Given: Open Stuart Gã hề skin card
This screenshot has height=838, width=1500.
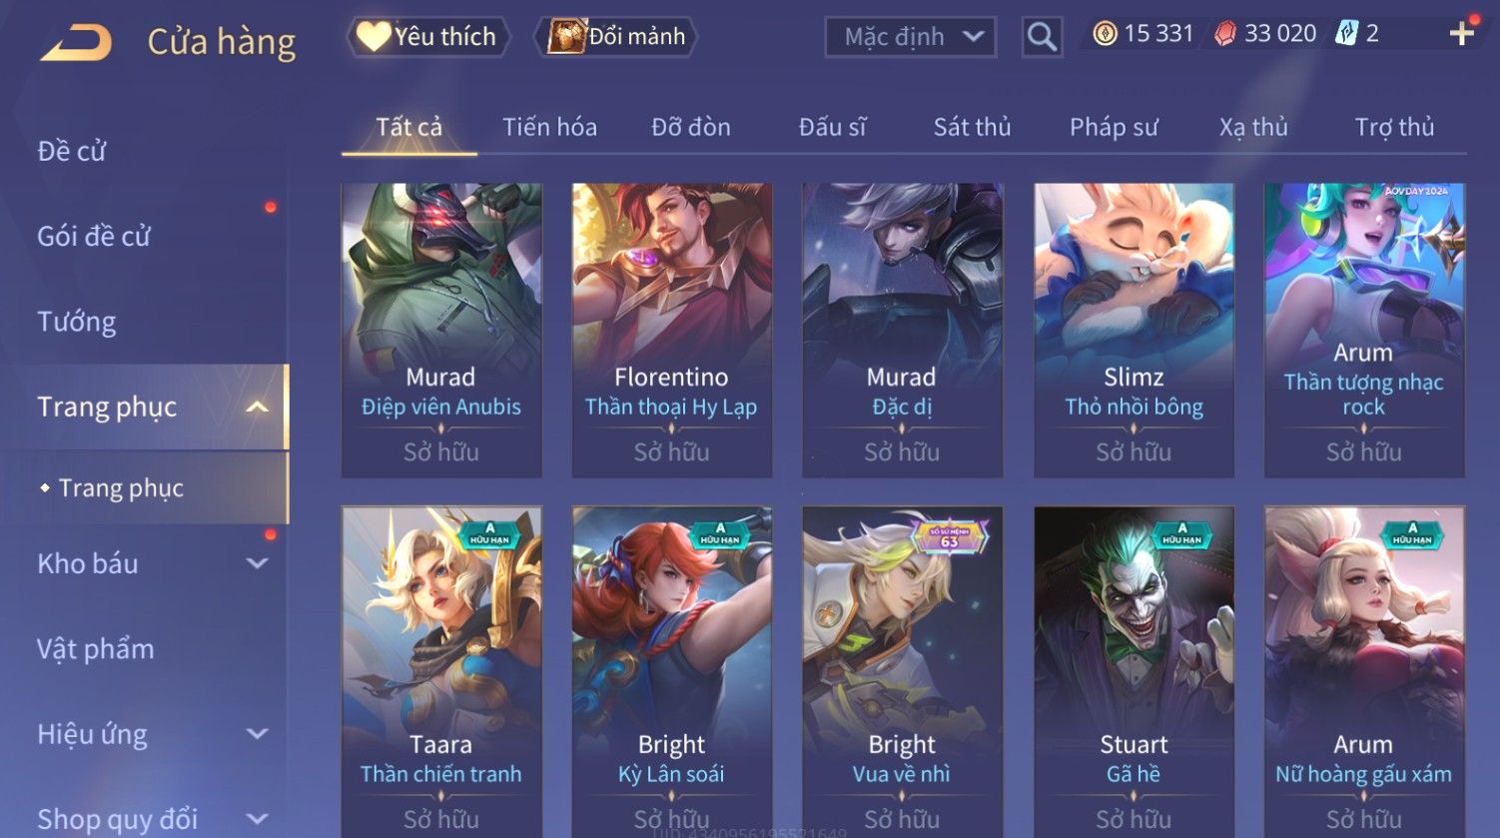Looking at the screenshot, I should (x=1133, y=671).
